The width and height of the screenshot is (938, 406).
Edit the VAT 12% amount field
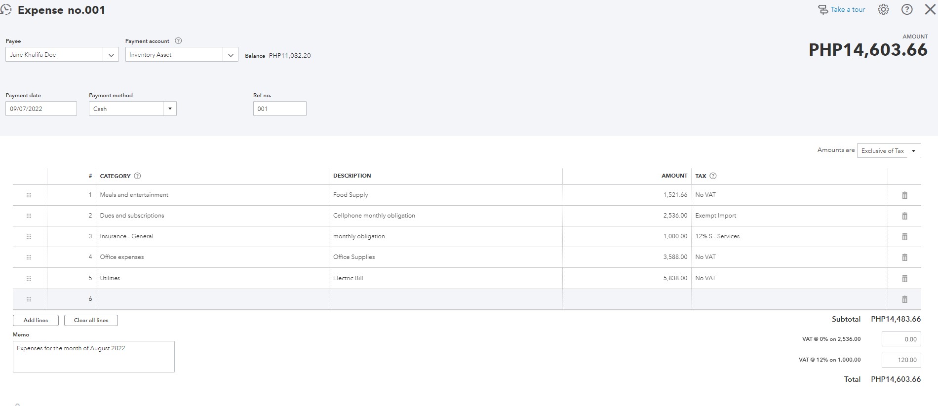click(x=901, y=360)
